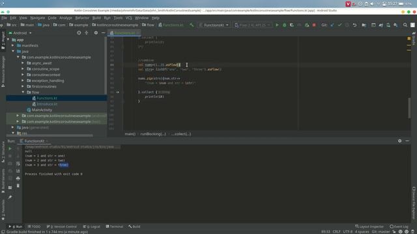The width and height of the screenshot is (417, 234).
Task: Expand the coroutine_scope package
Action: coord(23,69)
